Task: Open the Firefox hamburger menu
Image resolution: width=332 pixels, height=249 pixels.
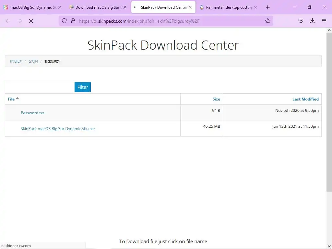Action: (x=324, y=21)
